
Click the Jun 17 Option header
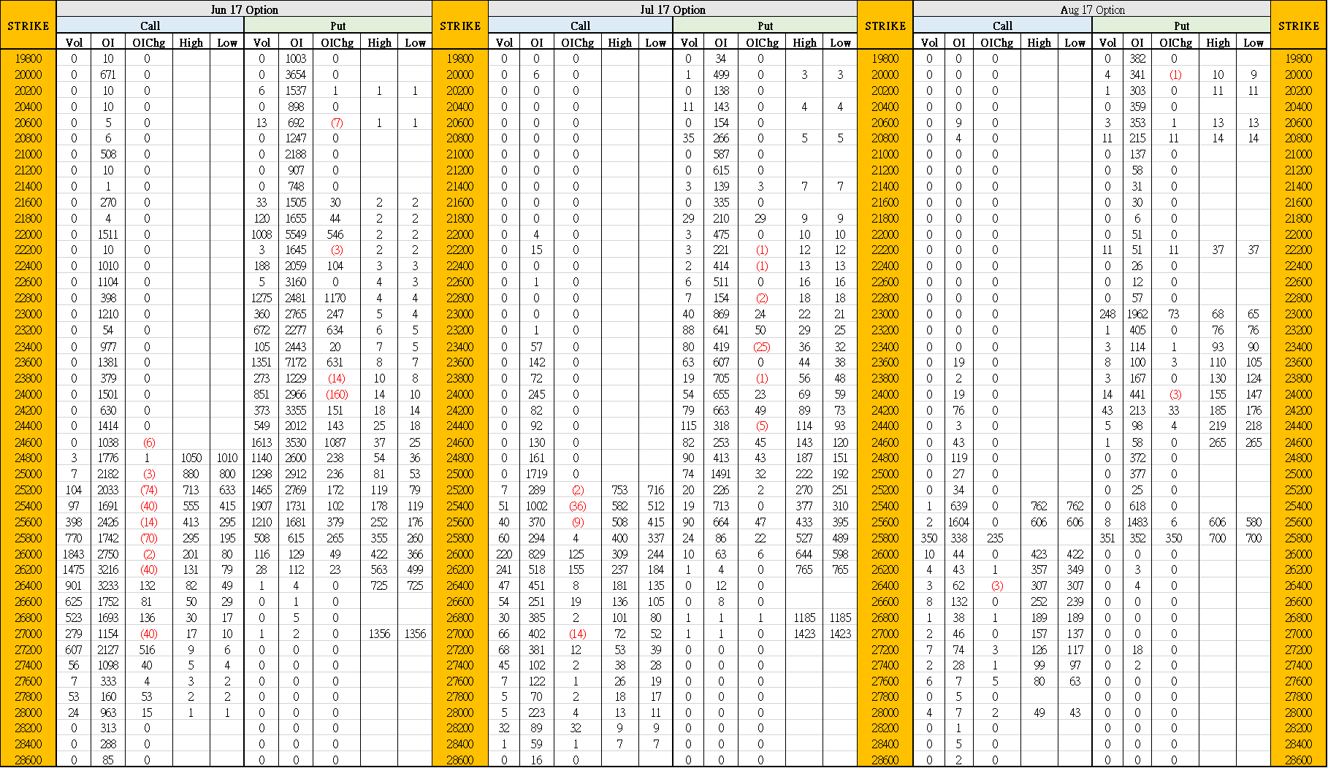244,9
